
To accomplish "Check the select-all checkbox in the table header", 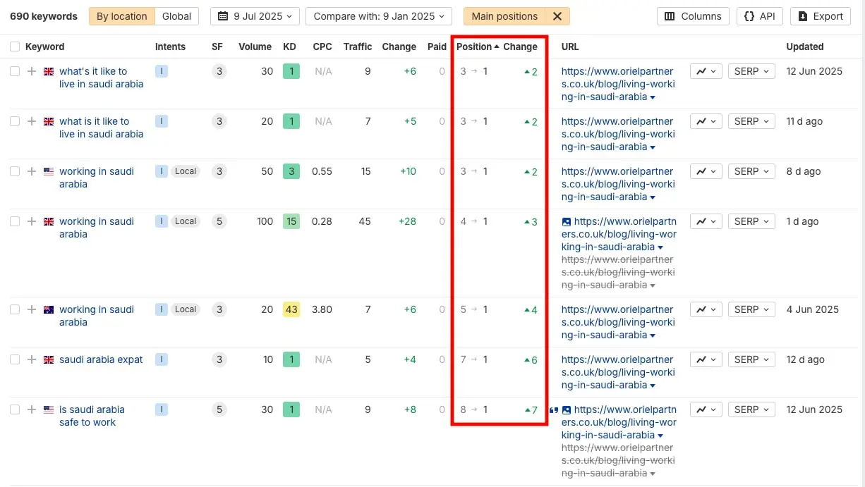I will 14,47.
